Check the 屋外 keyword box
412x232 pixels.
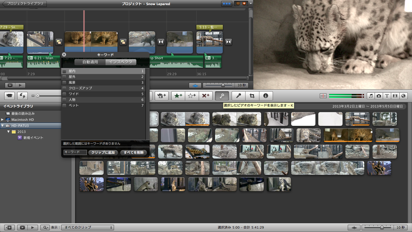64,77
